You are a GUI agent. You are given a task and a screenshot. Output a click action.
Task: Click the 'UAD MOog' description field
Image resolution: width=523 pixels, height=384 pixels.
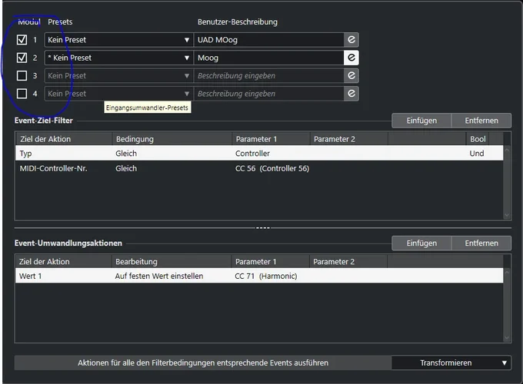(x=268, y=39)
